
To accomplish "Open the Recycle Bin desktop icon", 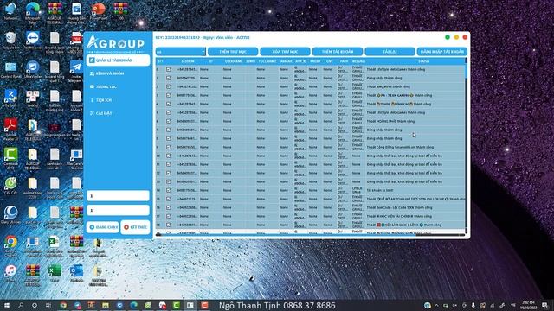I will 10,40.
